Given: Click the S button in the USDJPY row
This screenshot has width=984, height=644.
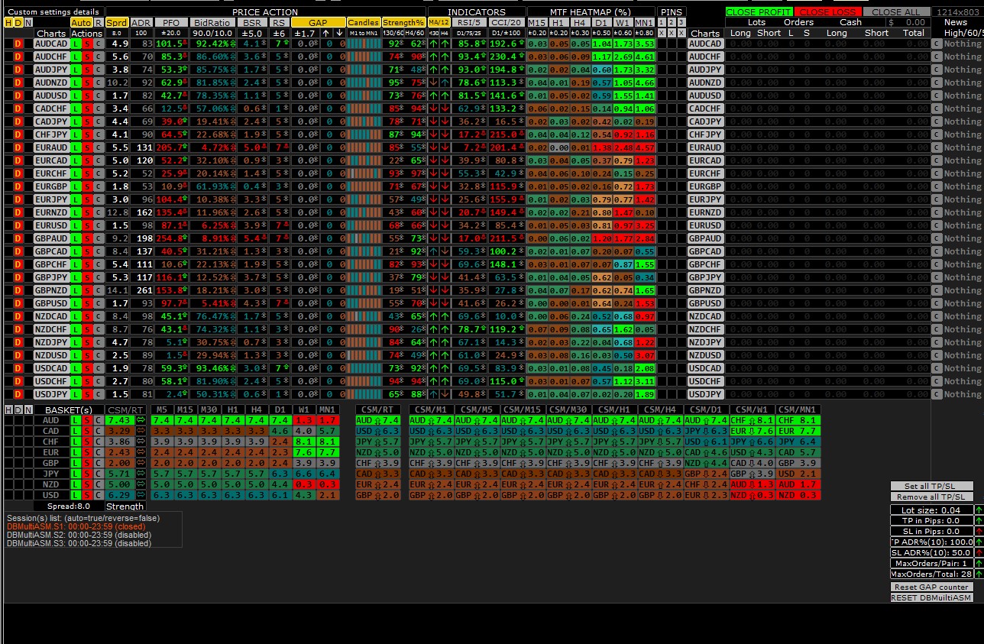Looking at the screenshot, I should pyautogui.click(x=87, y=394).
